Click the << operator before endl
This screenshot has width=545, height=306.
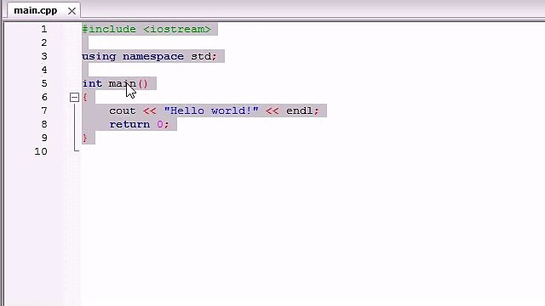click(x=272, y=111)
